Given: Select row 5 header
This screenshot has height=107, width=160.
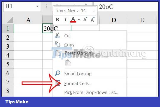Looking at the screenshot, I should click(8, 64).
